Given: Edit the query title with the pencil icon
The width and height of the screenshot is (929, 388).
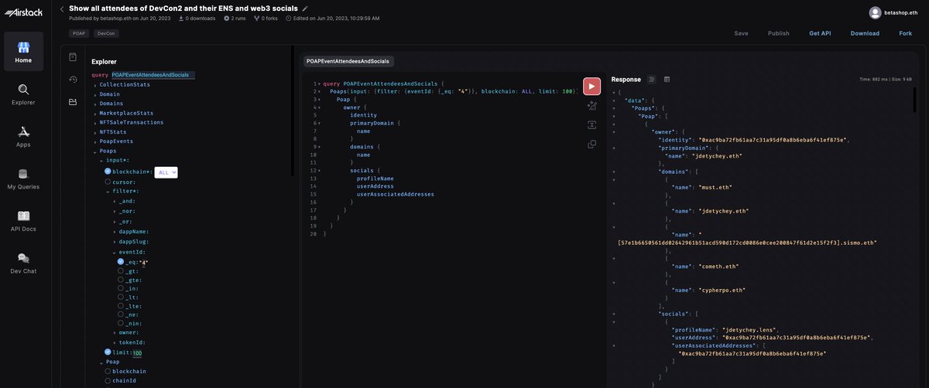Looking at the screenshot, I should coord(305,9).
